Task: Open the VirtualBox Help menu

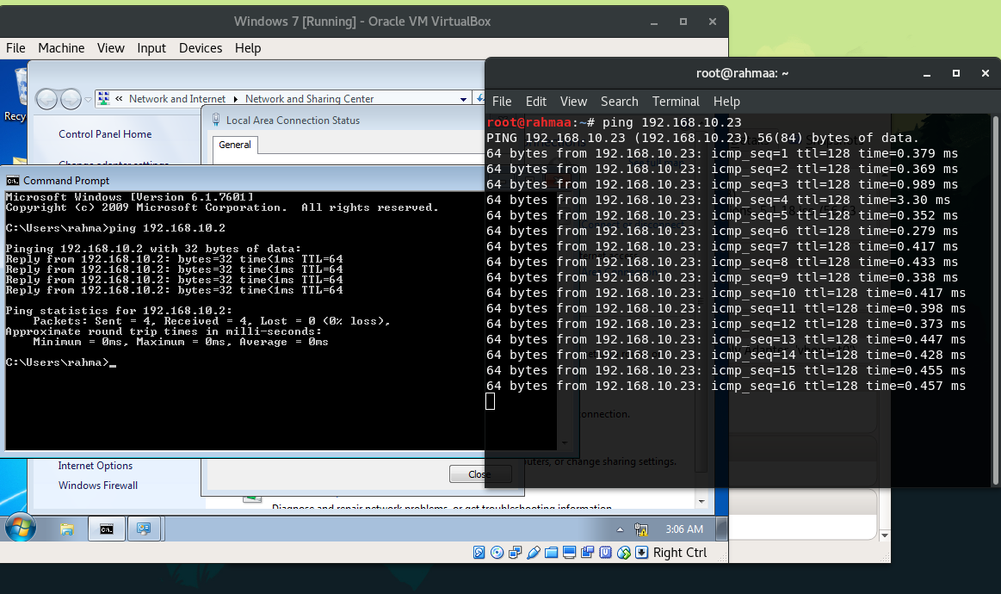Action: [248, 48]
